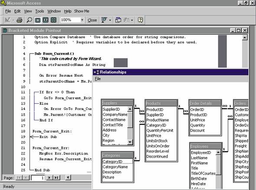Click the Suppliers table title bar
This screenshot has height=190, width=256.
(x=118, y=103)
